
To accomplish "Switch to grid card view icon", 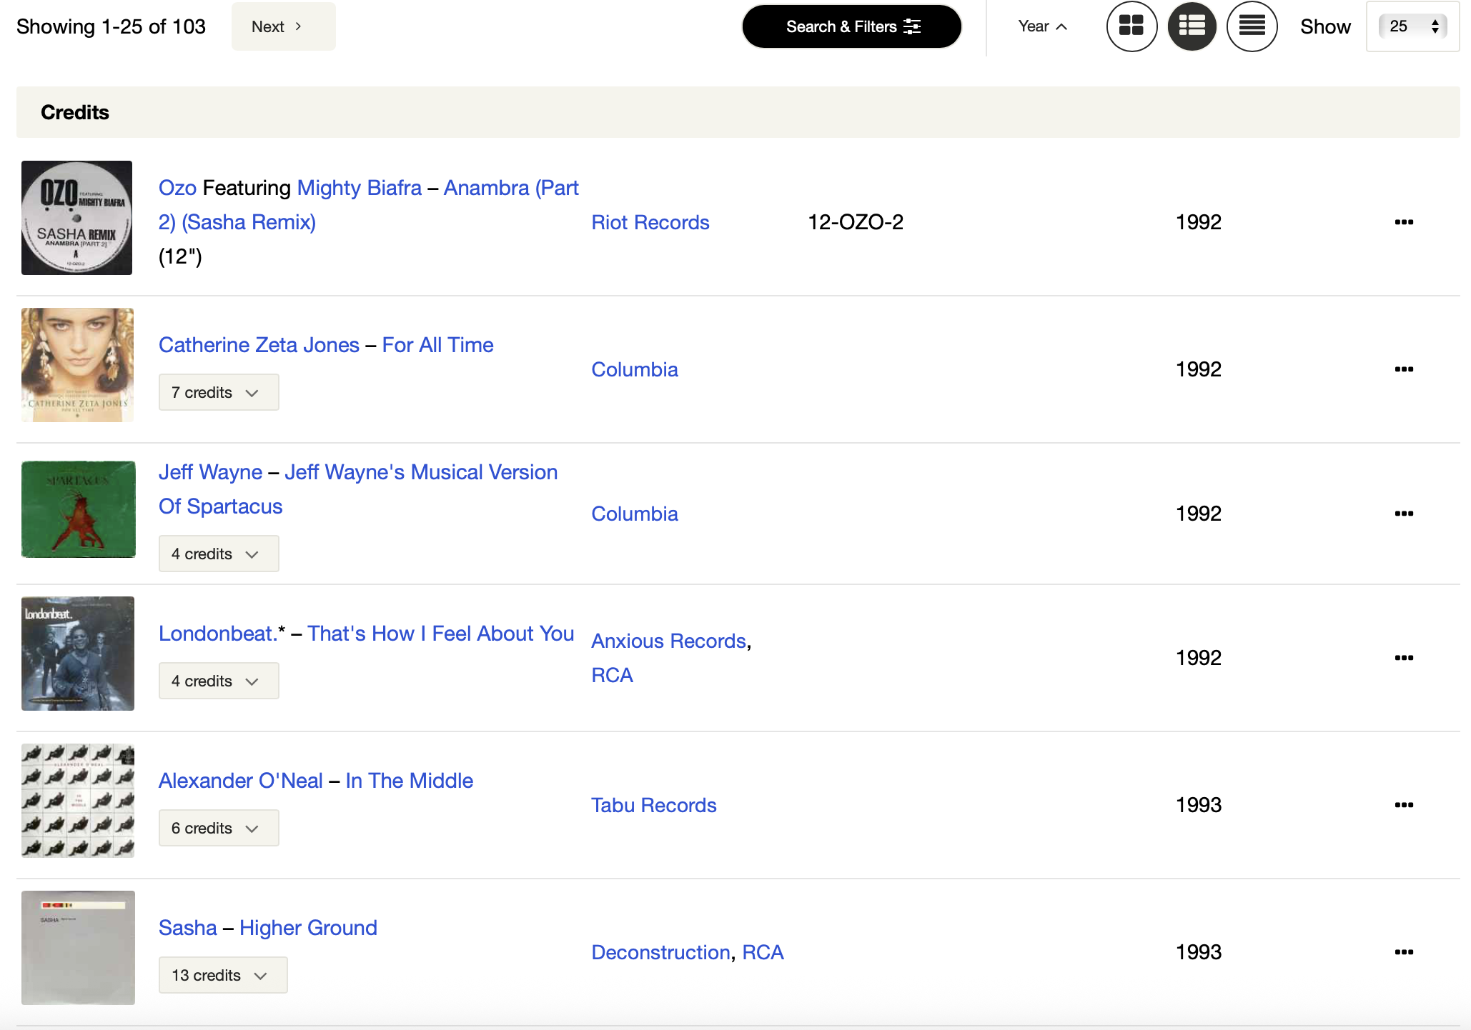I will [1131, 26].
